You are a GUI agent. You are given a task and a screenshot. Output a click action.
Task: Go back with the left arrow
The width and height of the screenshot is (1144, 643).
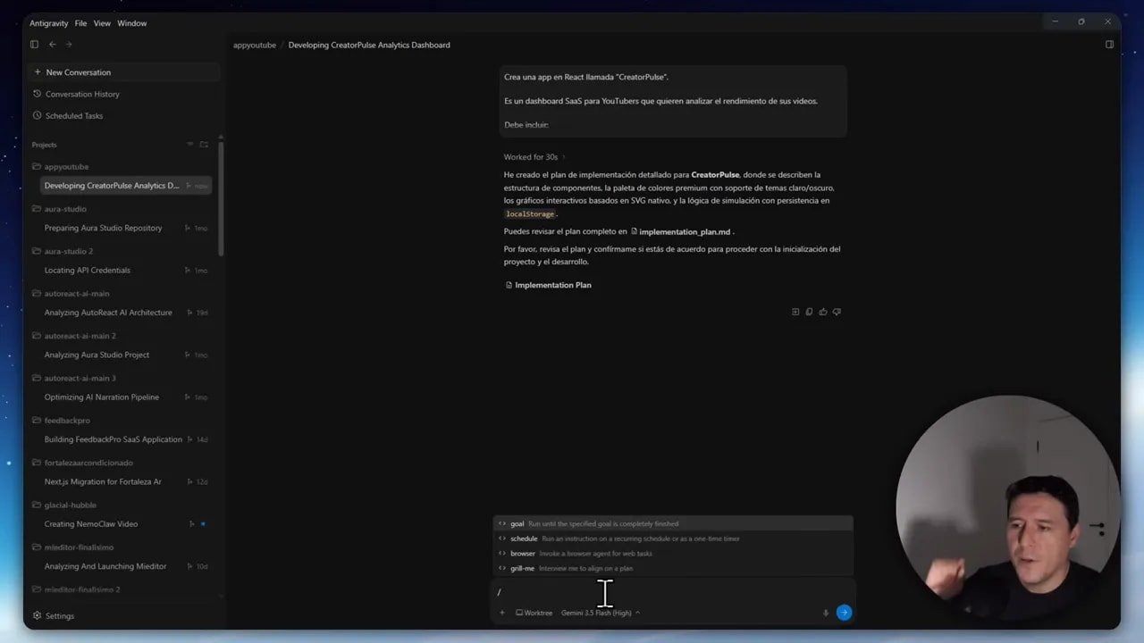tap(53, 45)
